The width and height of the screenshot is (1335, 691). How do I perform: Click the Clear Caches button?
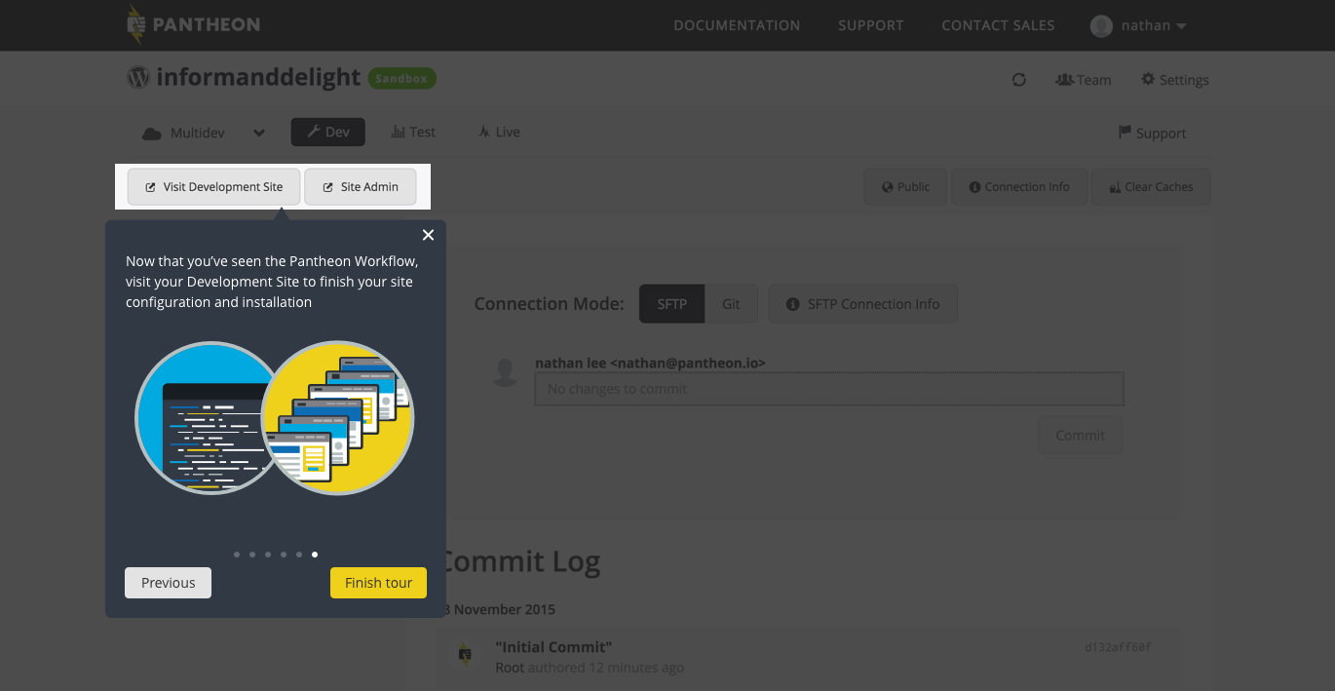point(1151,187)
